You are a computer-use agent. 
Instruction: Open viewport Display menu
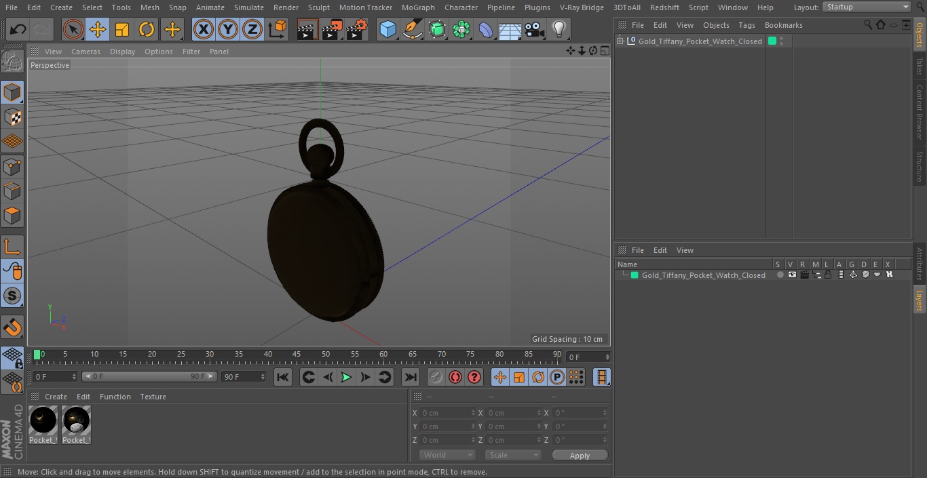(122, 52)
